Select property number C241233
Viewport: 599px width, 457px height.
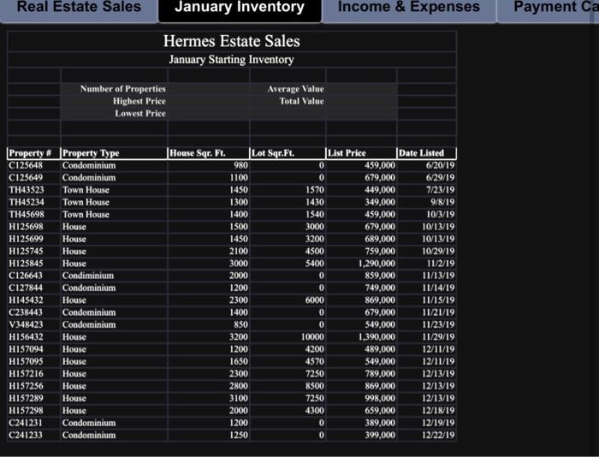(x=33, y=435)
